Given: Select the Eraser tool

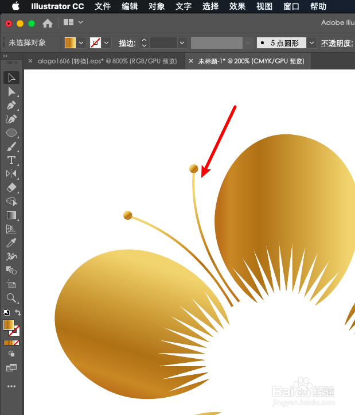Looking at the screenshot, I should [x=11, y=188].
